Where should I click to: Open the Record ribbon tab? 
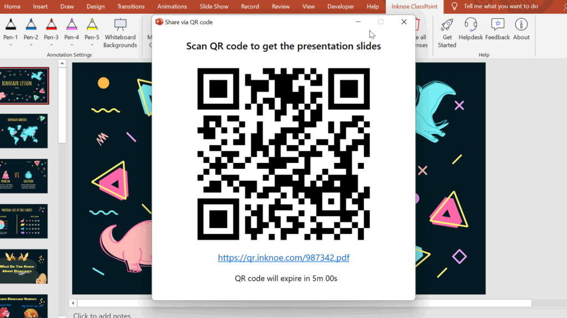tap(250, 7)
